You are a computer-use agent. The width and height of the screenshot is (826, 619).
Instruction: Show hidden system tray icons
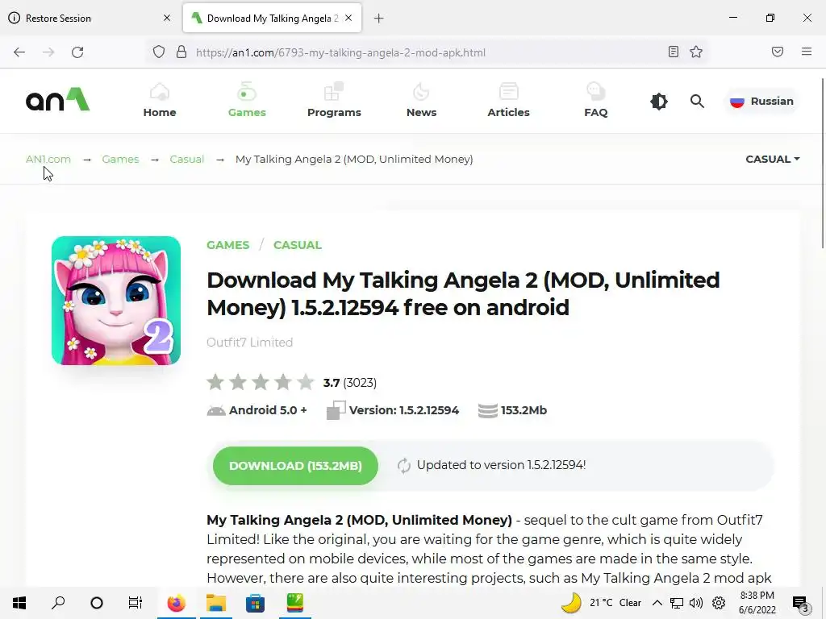pyautogui.click(x=657, y=603)
